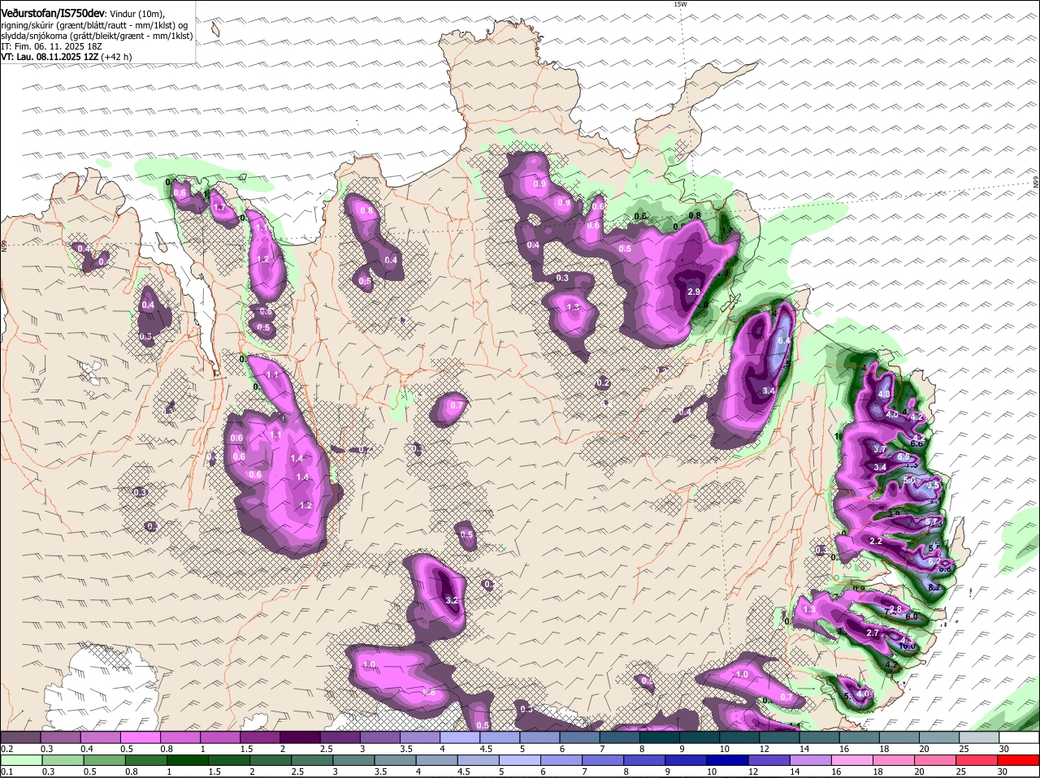
Task: Pick the 3 grey-green swatch in lower legend
Action: point(354,760)
